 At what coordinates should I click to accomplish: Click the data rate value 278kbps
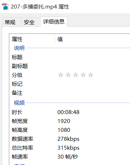(68, 139)
